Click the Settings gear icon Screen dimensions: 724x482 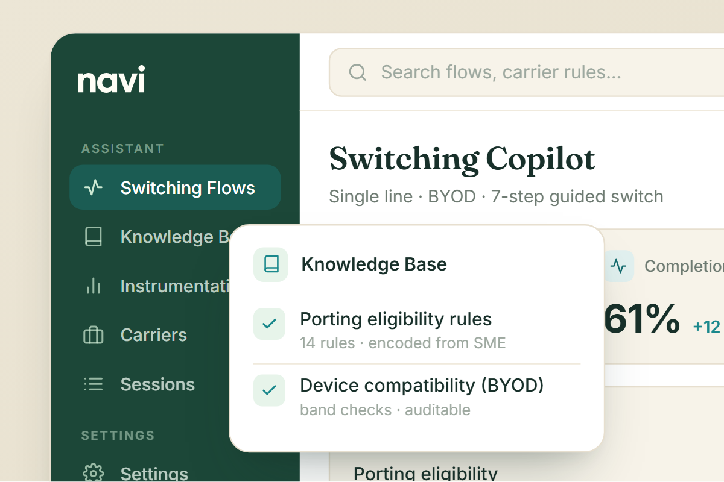point(93,473)
